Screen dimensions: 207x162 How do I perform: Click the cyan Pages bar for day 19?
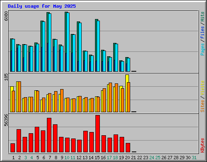(x=123, y=66)
